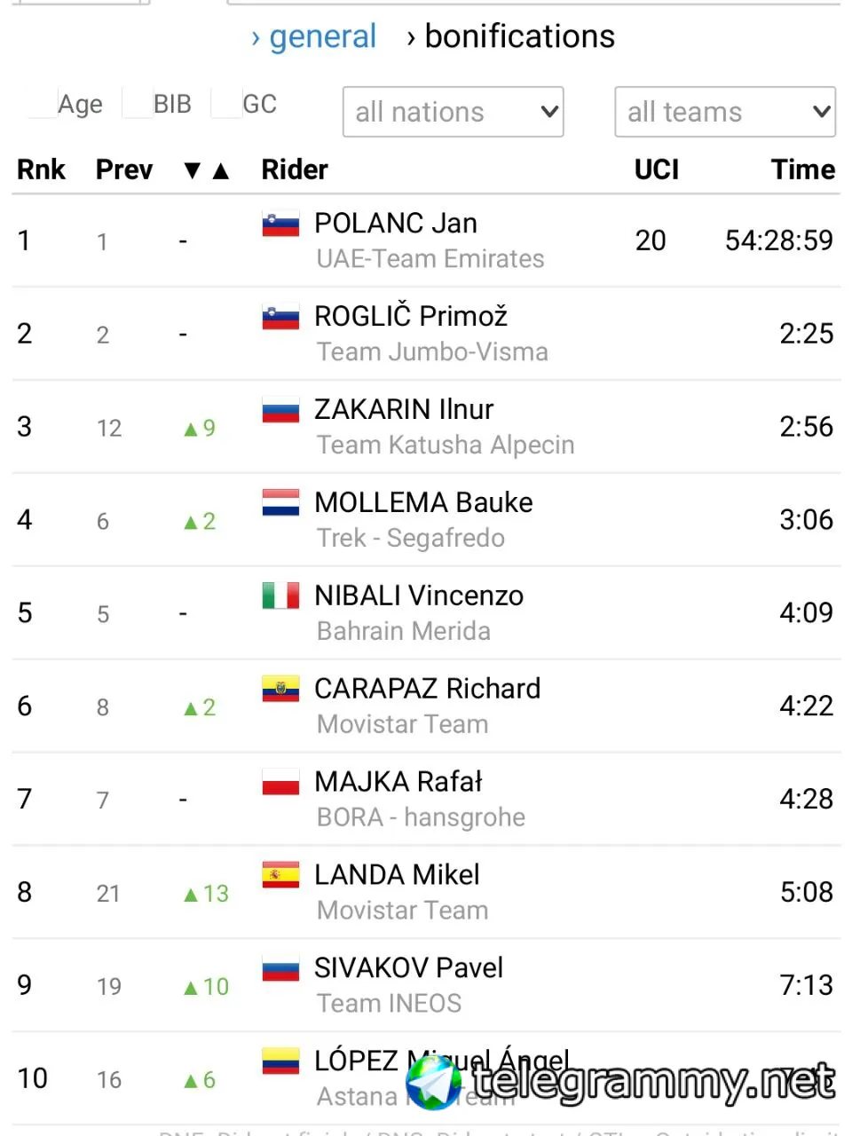
Task: Click the Dutch flag beside MOLLEMA Bauke
Action: coord(280,503)
